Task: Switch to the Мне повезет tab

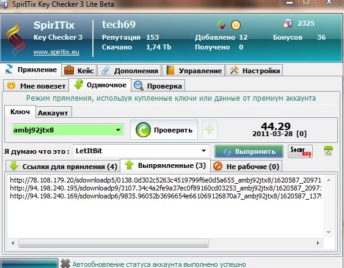Action: point(36,86)
